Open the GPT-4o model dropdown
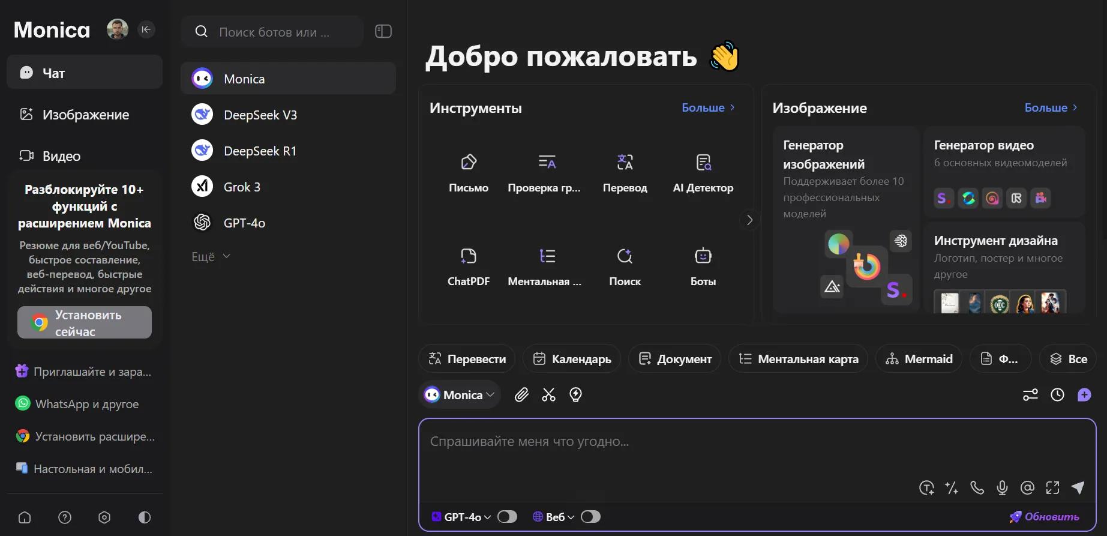Image resolution: width=1107 pixels, height=536 pixels. tap(461, 517)
